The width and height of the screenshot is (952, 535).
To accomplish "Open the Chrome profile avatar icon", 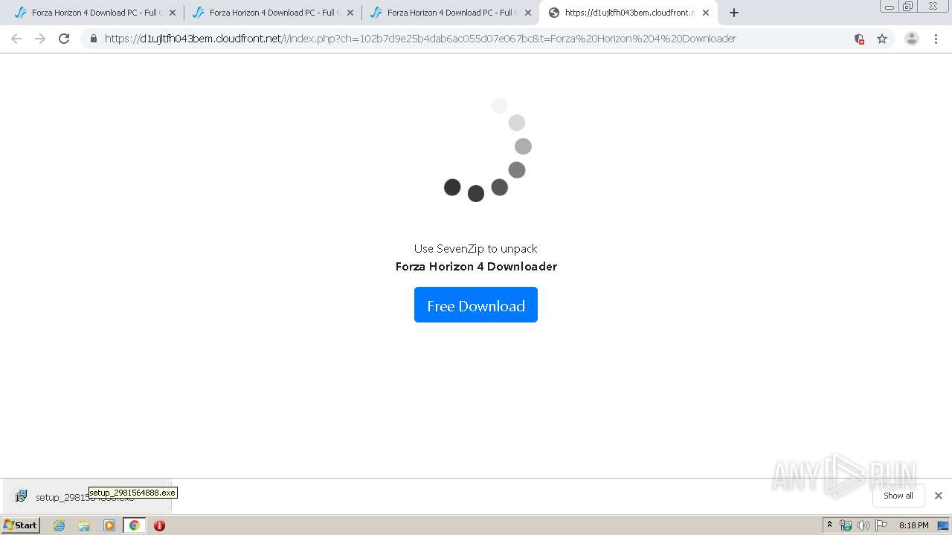I will click(x=911, y=39).
